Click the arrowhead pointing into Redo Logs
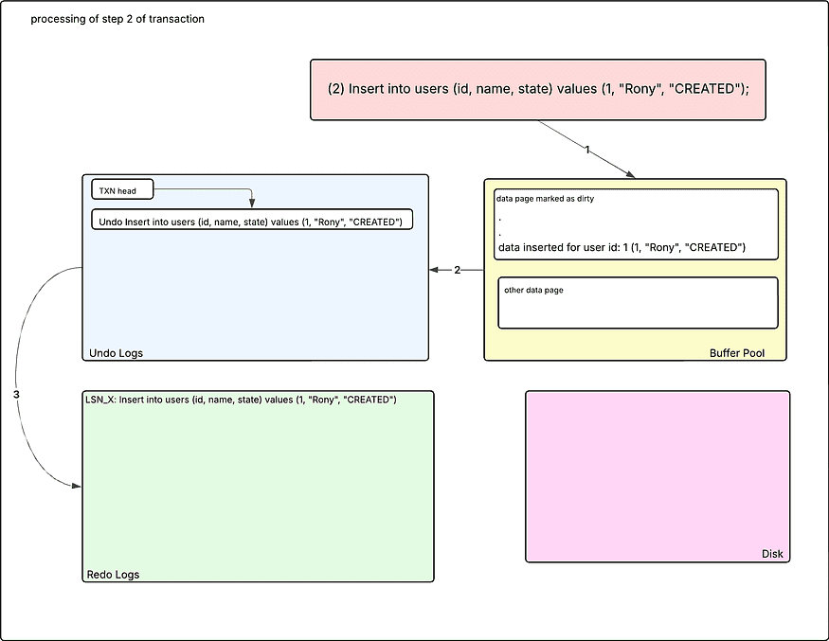829x641 pixels. pyautogui.click(x=75, y=486)
